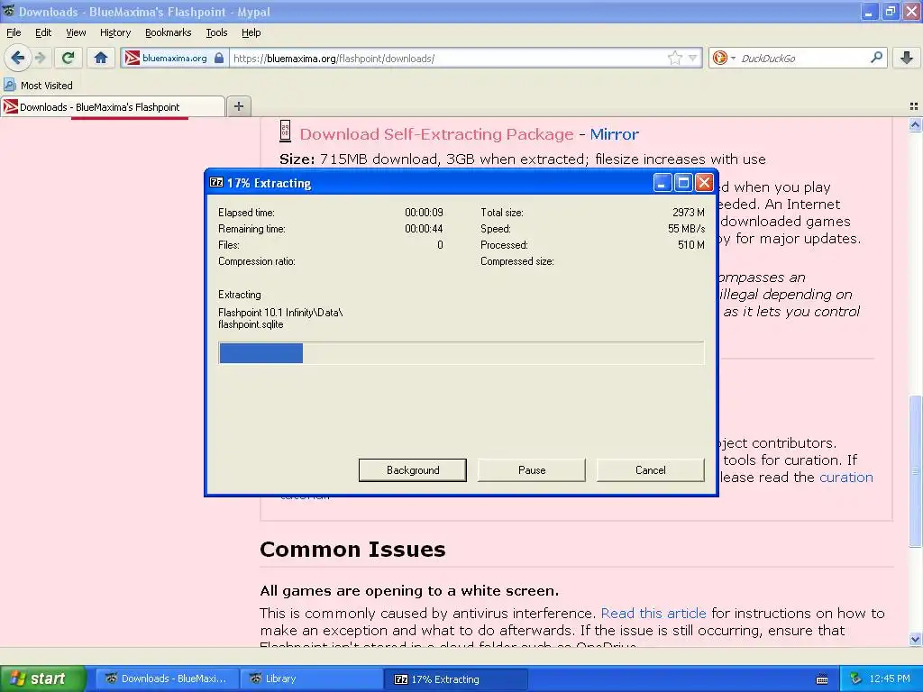The height and width of the screenshot is (692, 923).
Task: Click the Common Issues heading
Action: coord(352,549)
